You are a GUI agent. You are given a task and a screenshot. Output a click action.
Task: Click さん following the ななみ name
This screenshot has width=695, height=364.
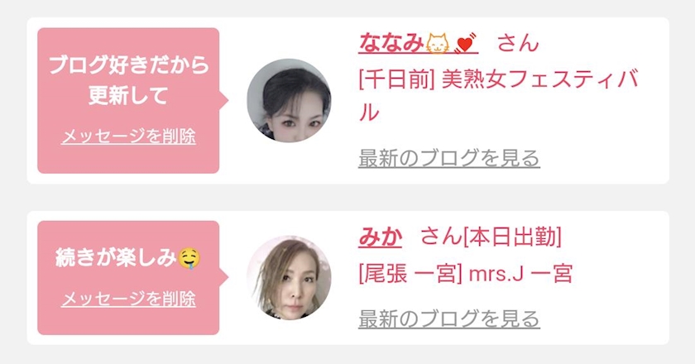point(518,43)
